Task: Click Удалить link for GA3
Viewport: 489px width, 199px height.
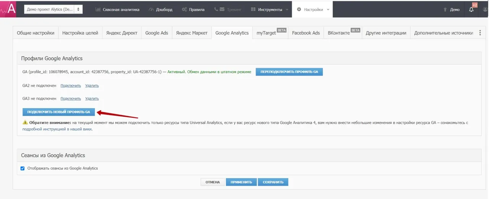Action: (92, 99)
